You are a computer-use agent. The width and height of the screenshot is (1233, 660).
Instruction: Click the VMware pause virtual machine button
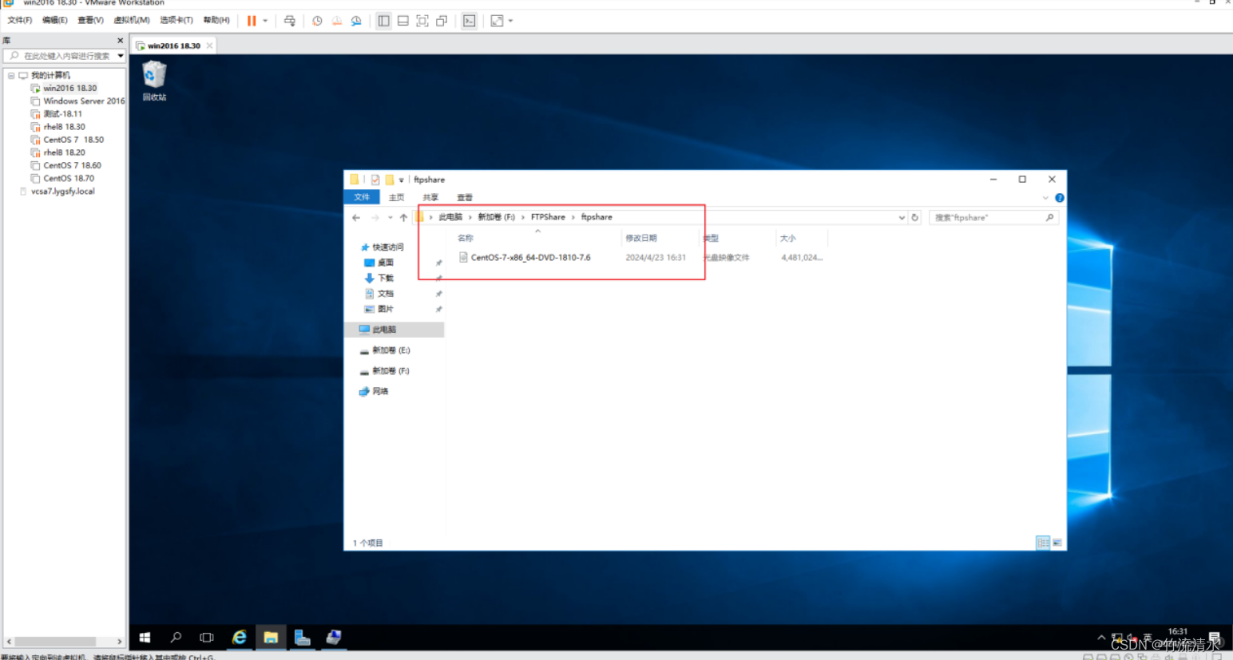[x=252, y=21]
